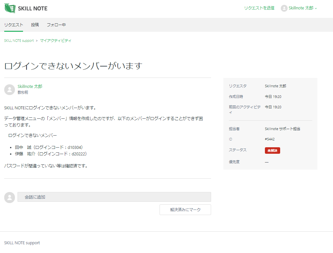Click the requester avatar next to Skillnote 太郎
333x253 pixels.
coord(9,89)
